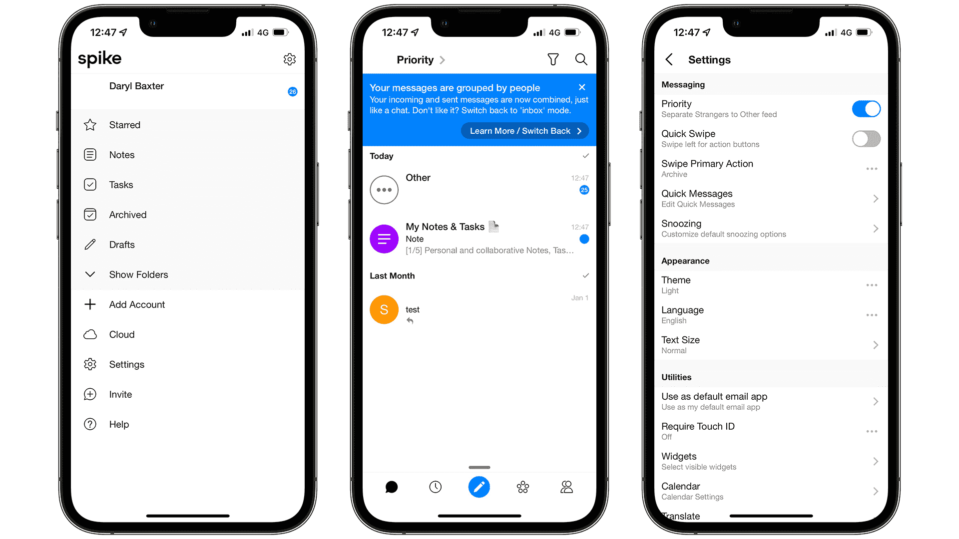
Task: Expand Swipe Primary Action setting
Action: 873,168
